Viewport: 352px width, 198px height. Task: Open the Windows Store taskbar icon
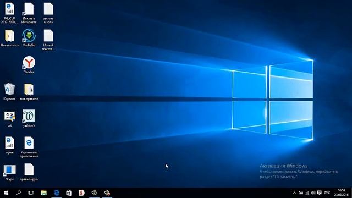(x=69, y=193)
